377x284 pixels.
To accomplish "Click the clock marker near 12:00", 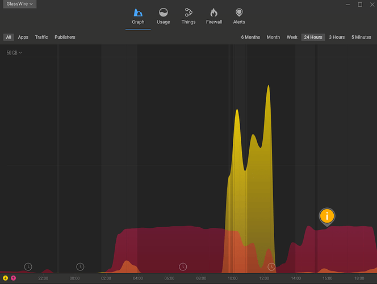I will [x=271, y=266].
